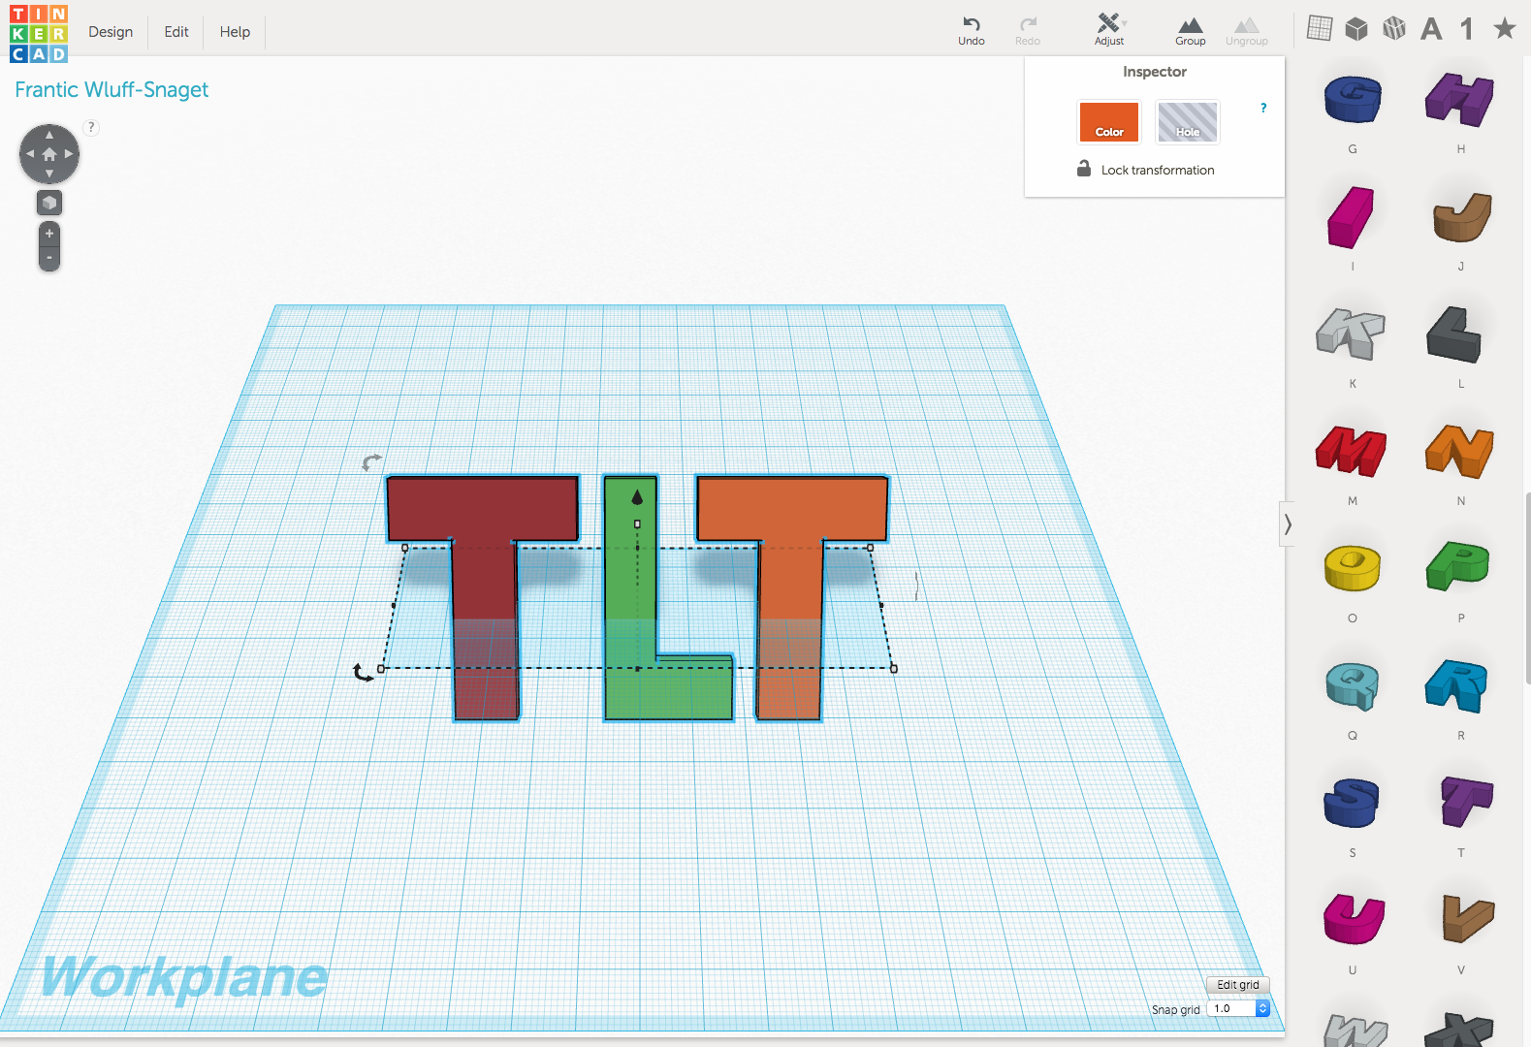Select the purple letter H shape
The image size is (1531, 1047).
1460,99
